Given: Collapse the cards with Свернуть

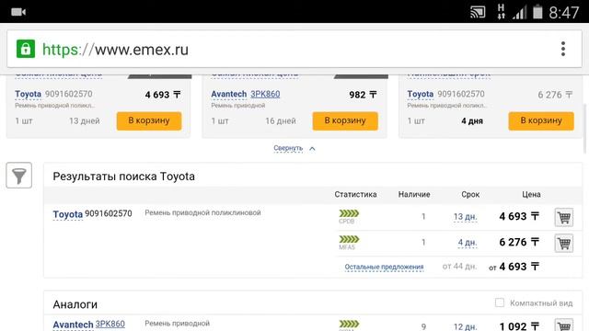Looking at the screenshot, I should click(288, 148).
